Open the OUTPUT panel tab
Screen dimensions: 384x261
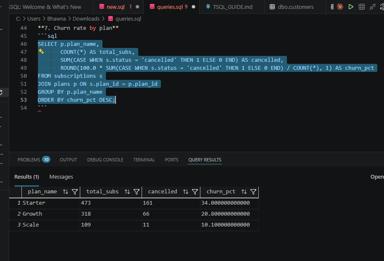[x=68, y=160]
